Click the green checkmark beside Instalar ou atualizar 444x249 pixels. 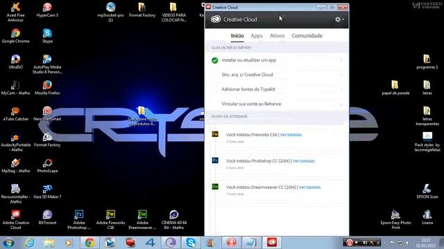tap(215, 60)
